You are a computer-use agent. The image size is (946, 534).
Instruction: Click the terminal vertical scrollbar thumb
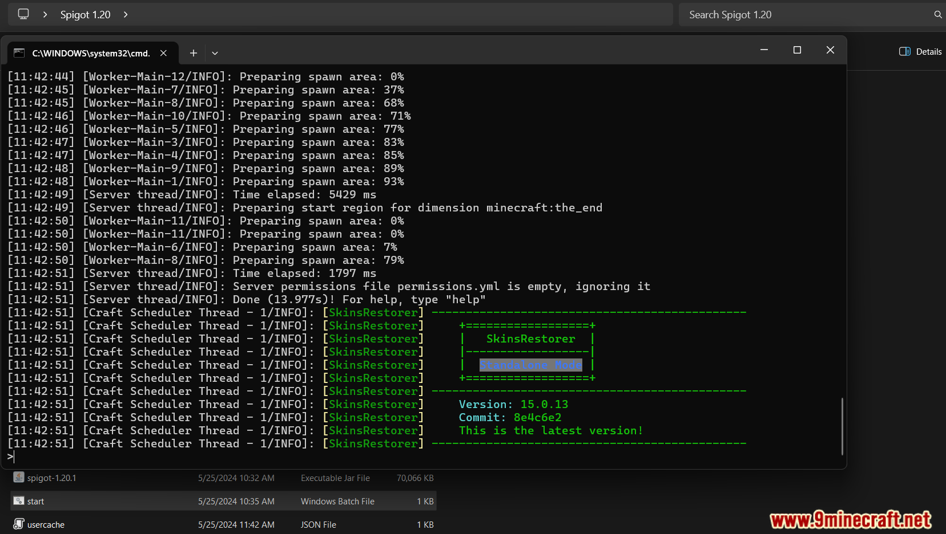842,426
